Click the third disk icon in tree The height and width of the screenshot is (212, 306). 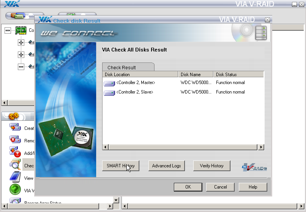pos(31,66)
